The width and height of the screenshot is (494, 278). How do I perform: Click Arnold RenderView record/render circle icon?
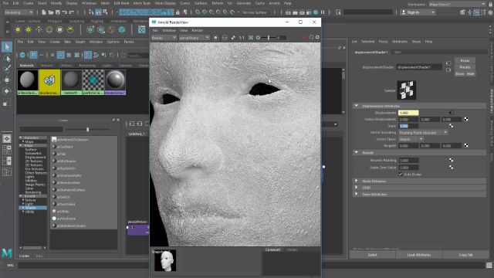215,38
